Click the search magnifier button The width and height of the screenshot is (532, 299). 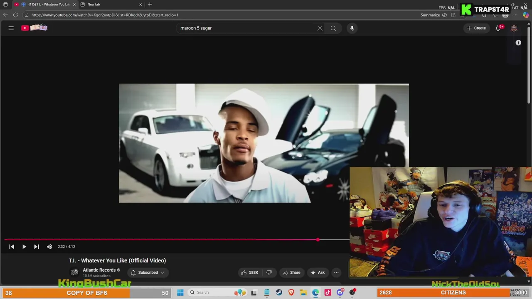tap(333, 28)
